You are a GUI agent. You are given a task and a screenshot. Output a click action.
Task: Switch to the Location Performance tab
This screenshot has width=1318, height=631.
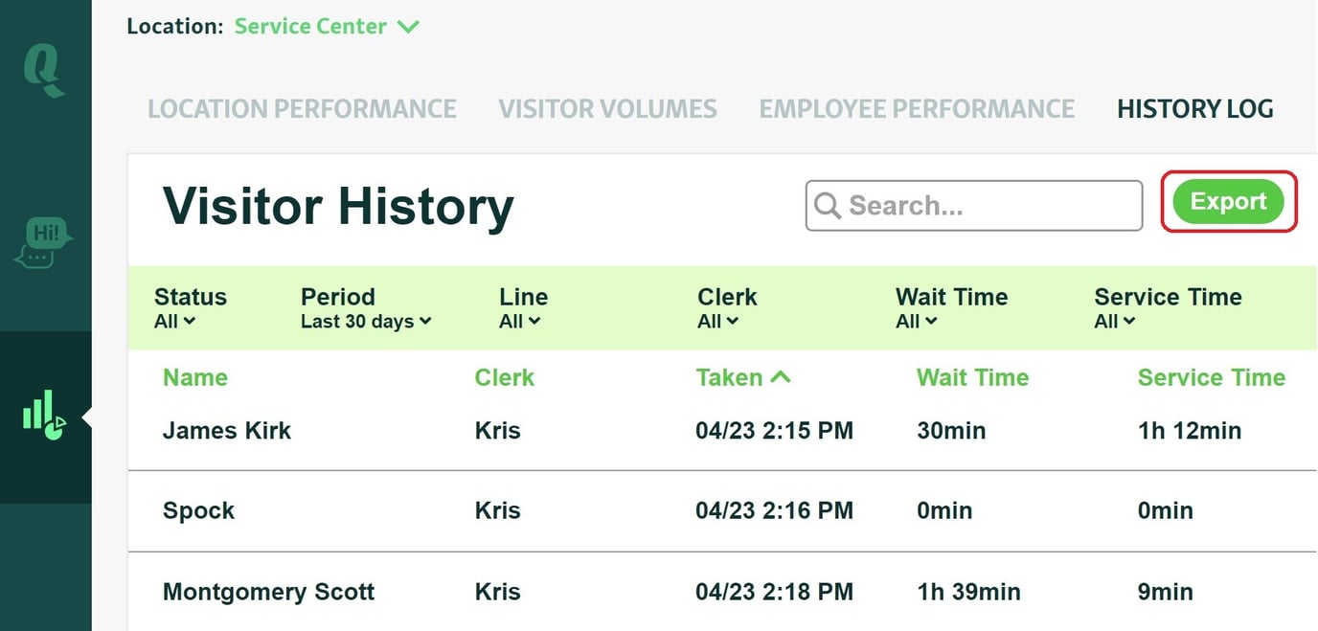tap(302, 108)
